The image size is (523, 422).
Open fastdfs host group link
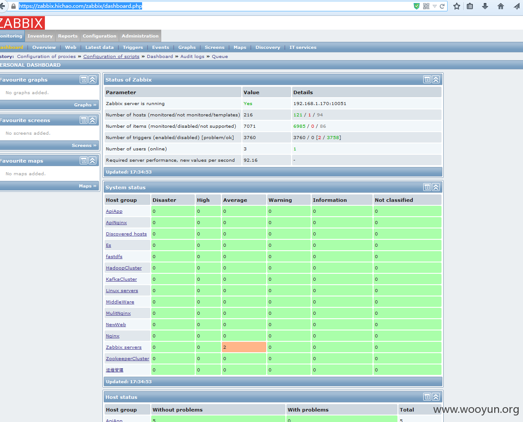[x=114, y=256]
